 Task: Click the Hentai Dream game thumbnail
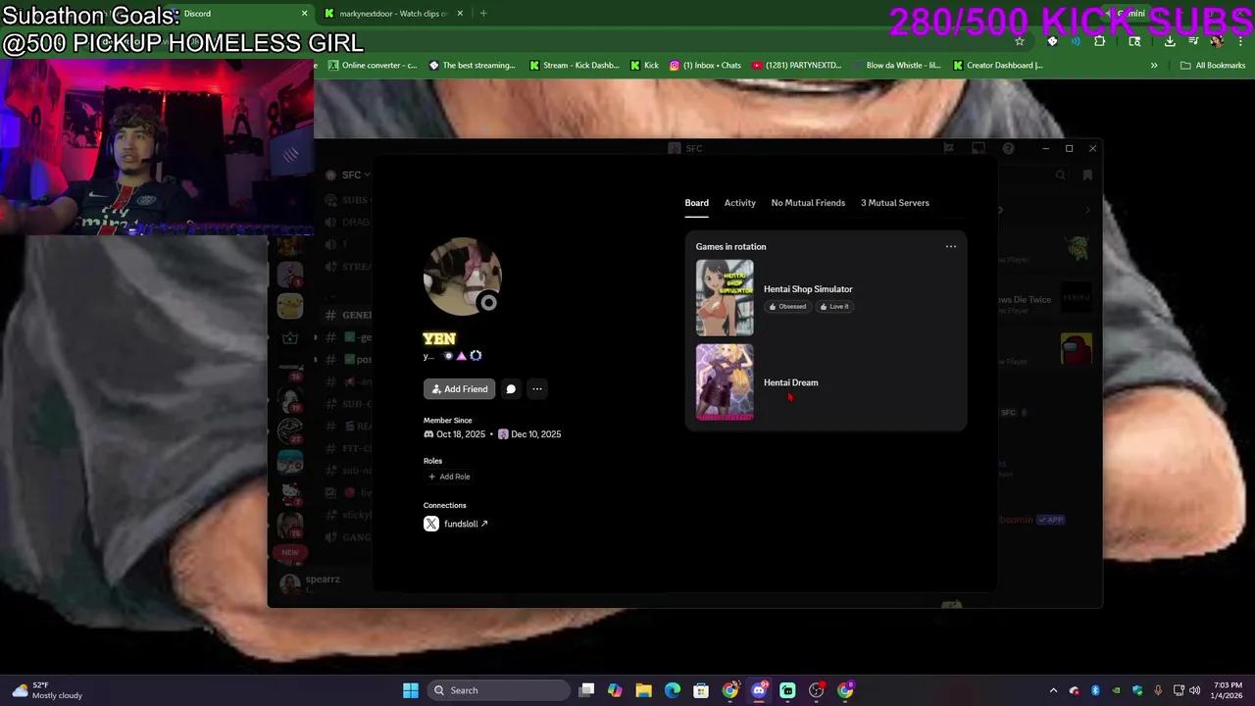[725, 382]
